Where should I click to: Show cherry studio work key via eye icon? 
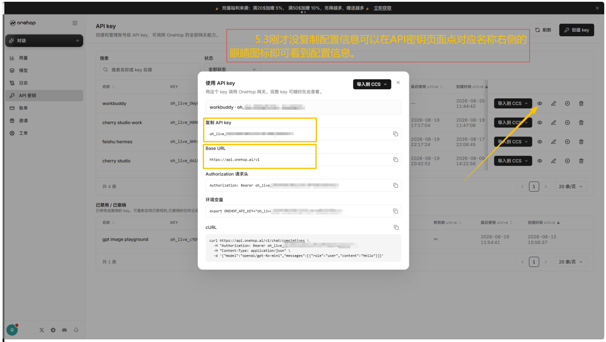(x=539, y=123)
